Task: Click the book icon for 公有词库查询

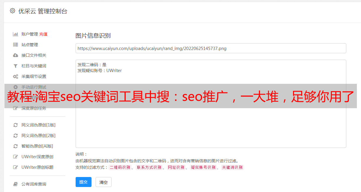Action: point(16,184)
